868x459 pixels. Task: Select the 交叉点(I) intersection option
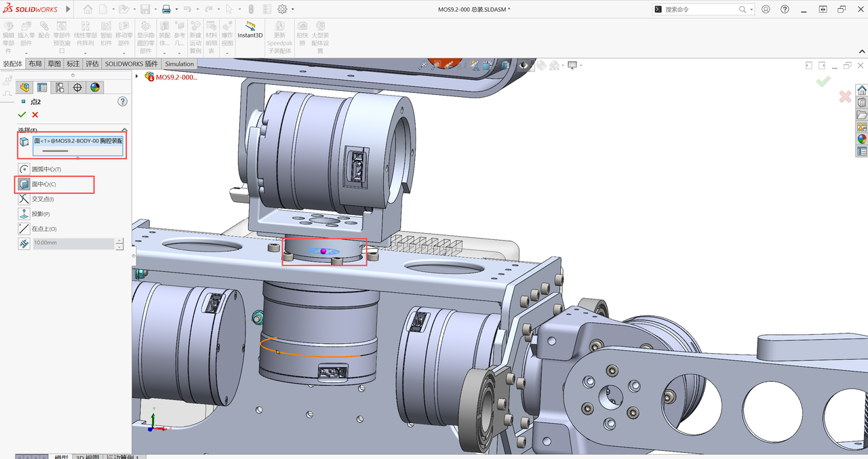click(x=24, y=199)
